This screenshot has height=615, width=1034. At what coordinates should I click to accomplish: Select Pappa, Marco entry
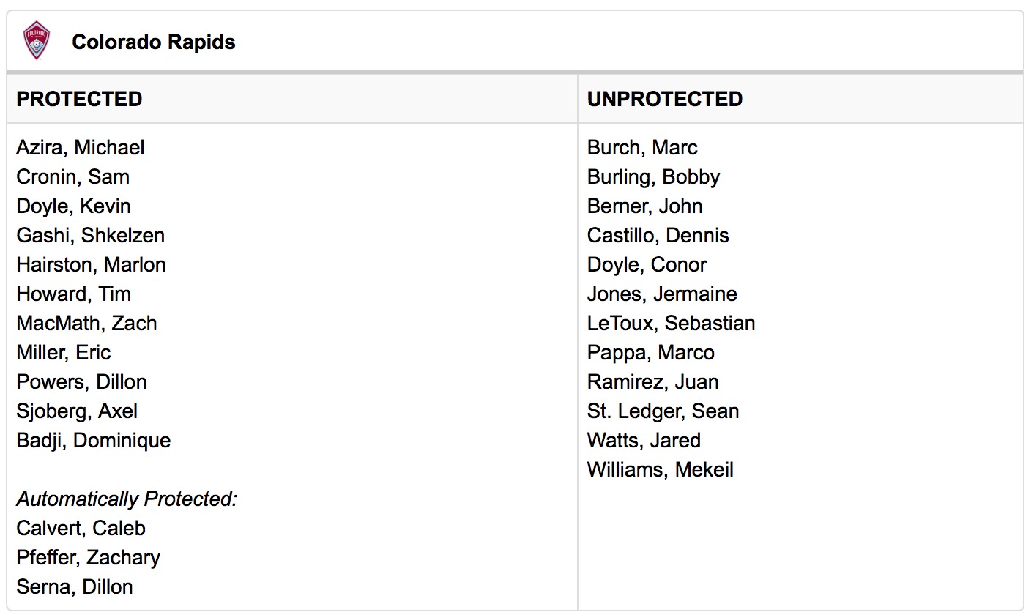651,353
